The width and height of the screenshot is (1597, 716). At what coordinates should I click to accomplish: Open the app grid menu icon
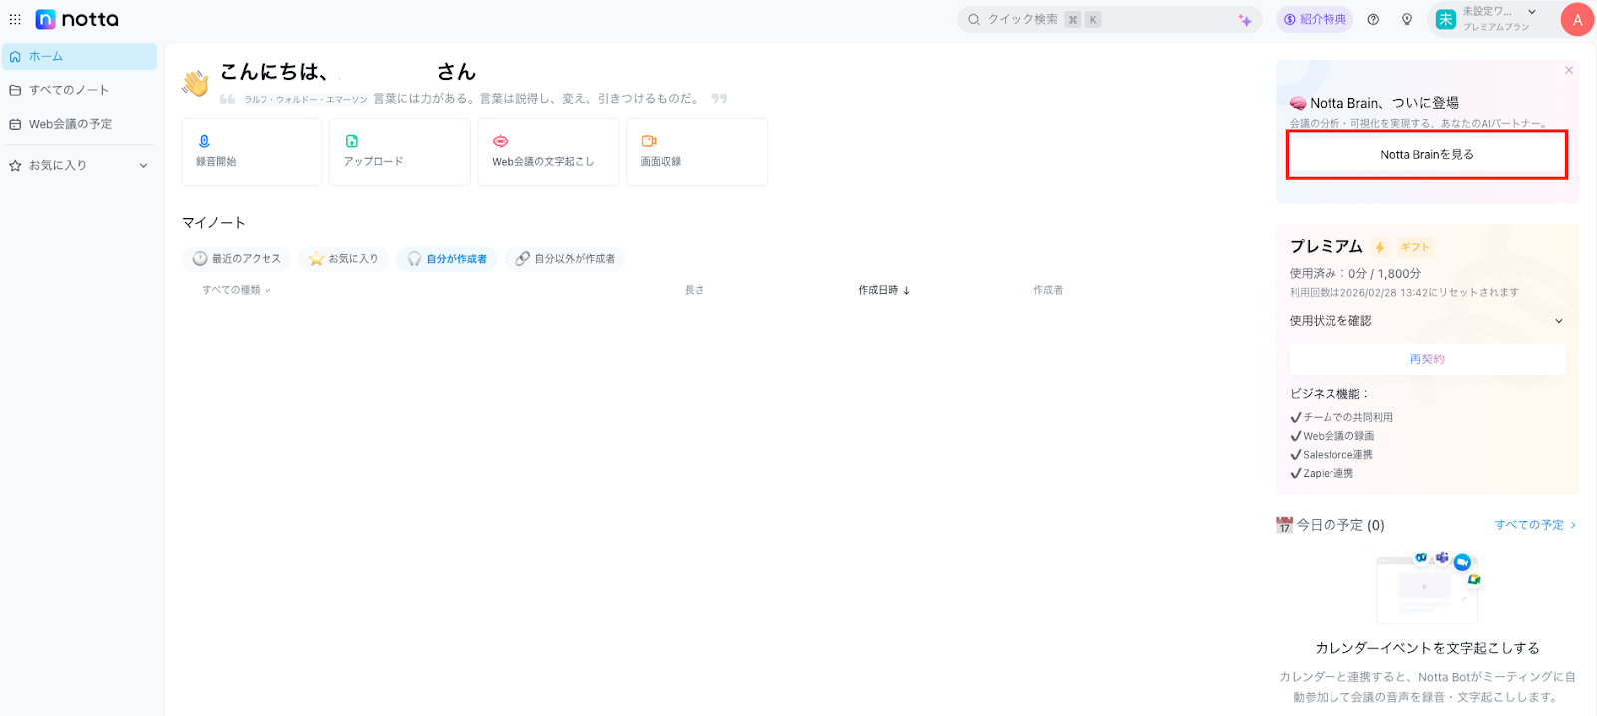pos(15,19)
